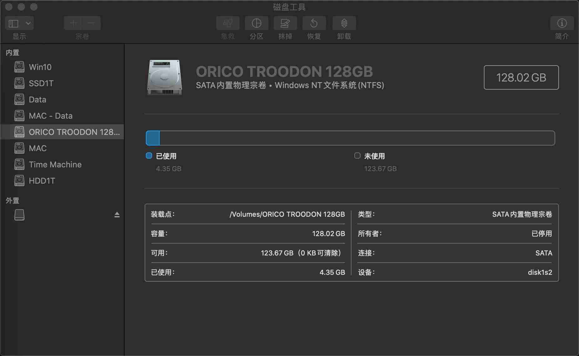Select the MAC - Data volume
Screen dimensions: 579x356
pos(62,116)
